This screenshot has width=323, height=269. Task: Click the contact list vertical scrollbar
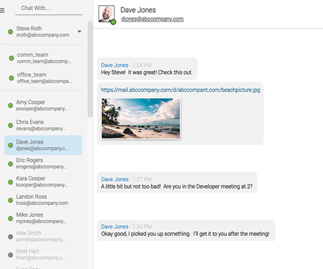(x=90, y=70)
